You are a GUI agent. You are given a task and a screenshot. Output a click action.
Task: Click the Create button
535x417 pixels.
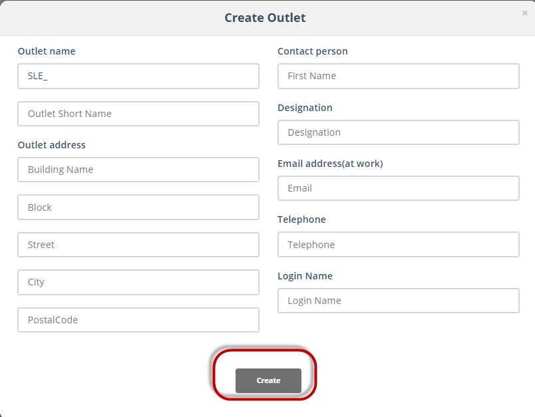click(x=268, y=380)
